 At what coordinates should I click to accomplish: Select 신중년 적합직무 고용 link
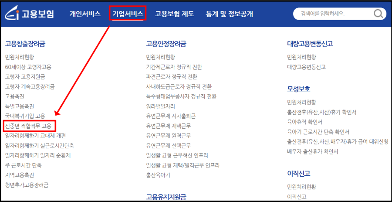click(28, 126)
